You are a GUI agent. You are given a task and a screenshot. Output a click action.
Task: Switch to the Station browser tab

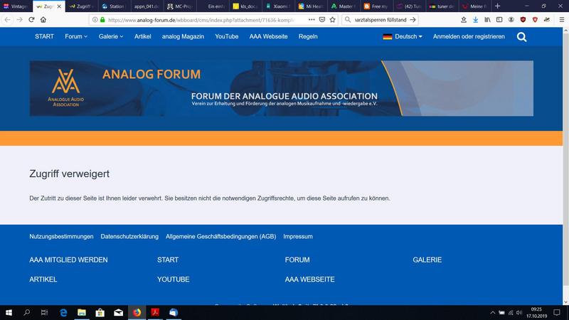click(x=114, y=6)
